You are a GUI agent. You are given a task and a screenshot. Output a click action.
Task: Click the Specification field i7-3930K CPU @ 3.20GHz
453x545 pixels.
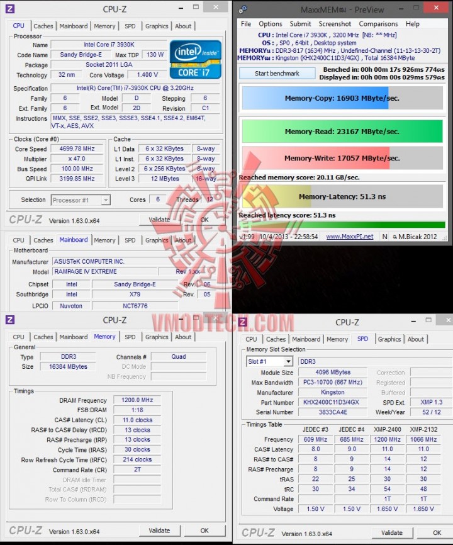coord(135,88)
